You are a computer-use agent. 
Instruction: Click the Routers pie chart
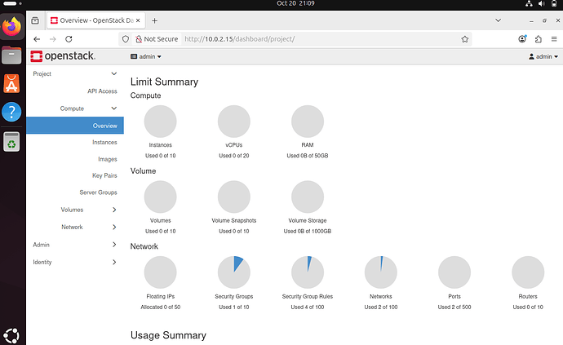point(528,272)
